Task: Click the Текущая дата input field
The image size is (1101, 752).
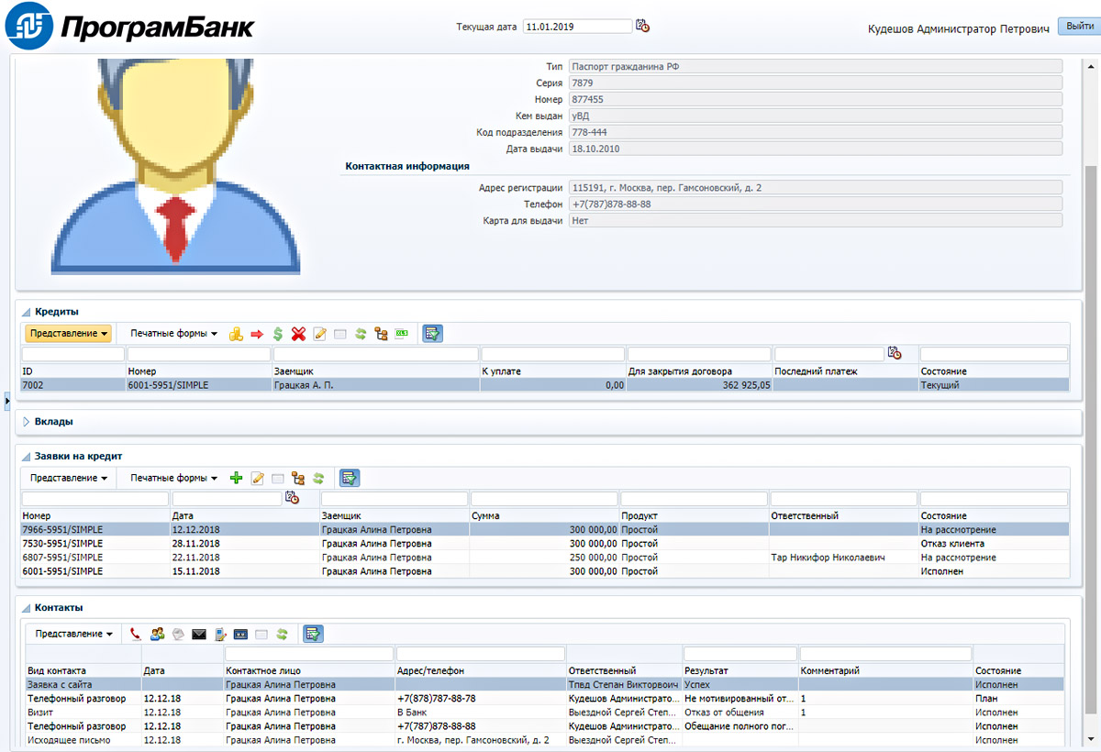Action: (576, 27)
